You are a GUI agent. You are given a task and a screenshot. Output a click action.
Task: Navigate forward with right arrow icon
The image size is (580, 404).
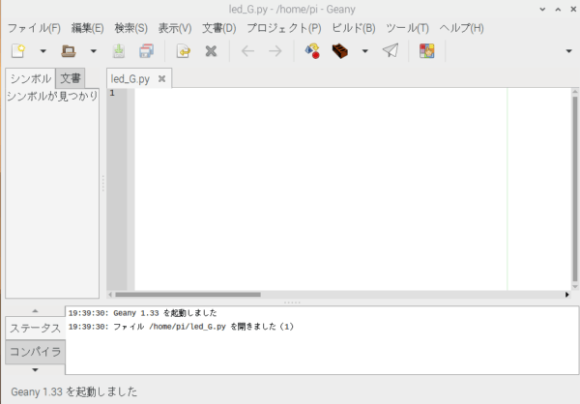(275, 51)
